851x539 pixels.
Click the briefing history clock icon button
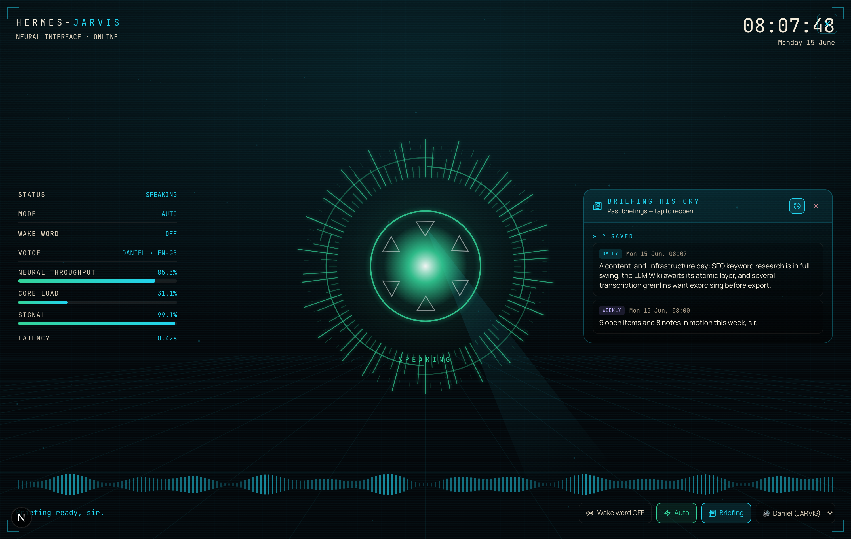[x=797, y=206]
